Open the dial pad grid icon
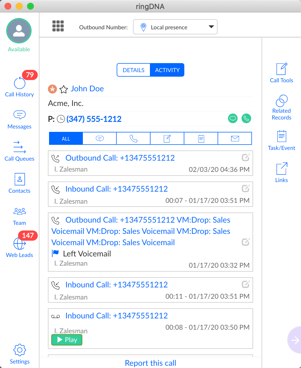The height and width of the screenshot is (368, 301). [x=58, y=26]
